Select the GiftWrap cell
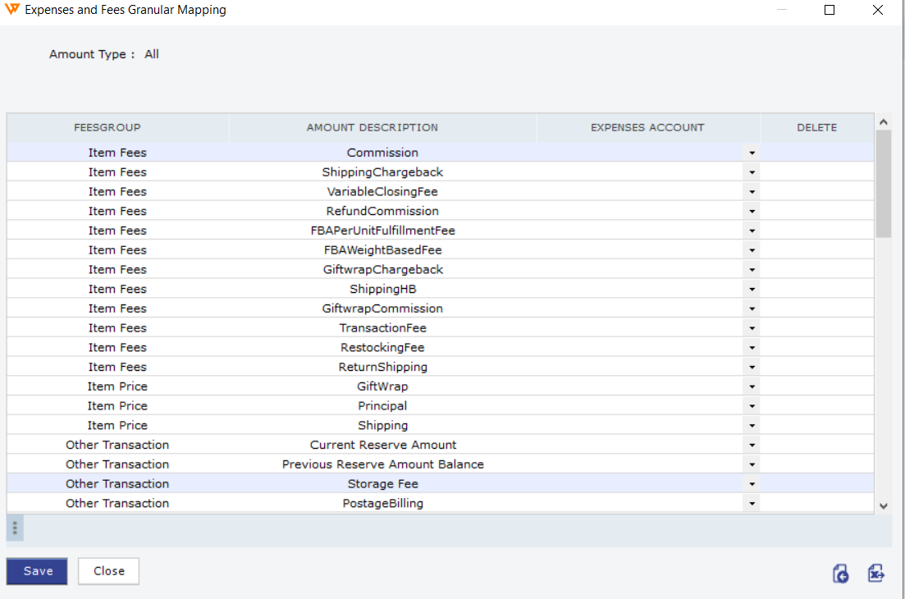Screen dimensions: 905x599 tap(382, 386)
